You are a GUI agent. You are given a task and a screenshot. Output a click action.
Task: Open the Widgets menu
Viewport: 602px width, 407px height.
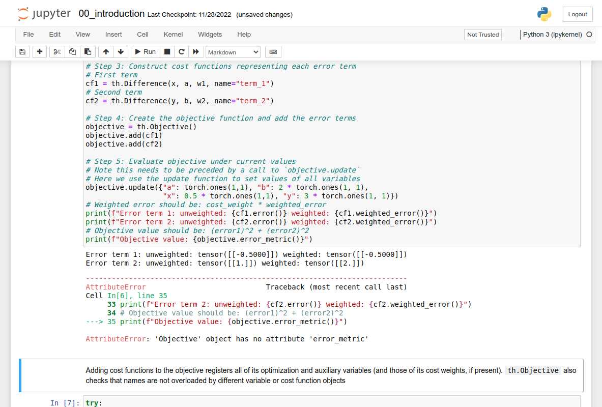(210, 34)
